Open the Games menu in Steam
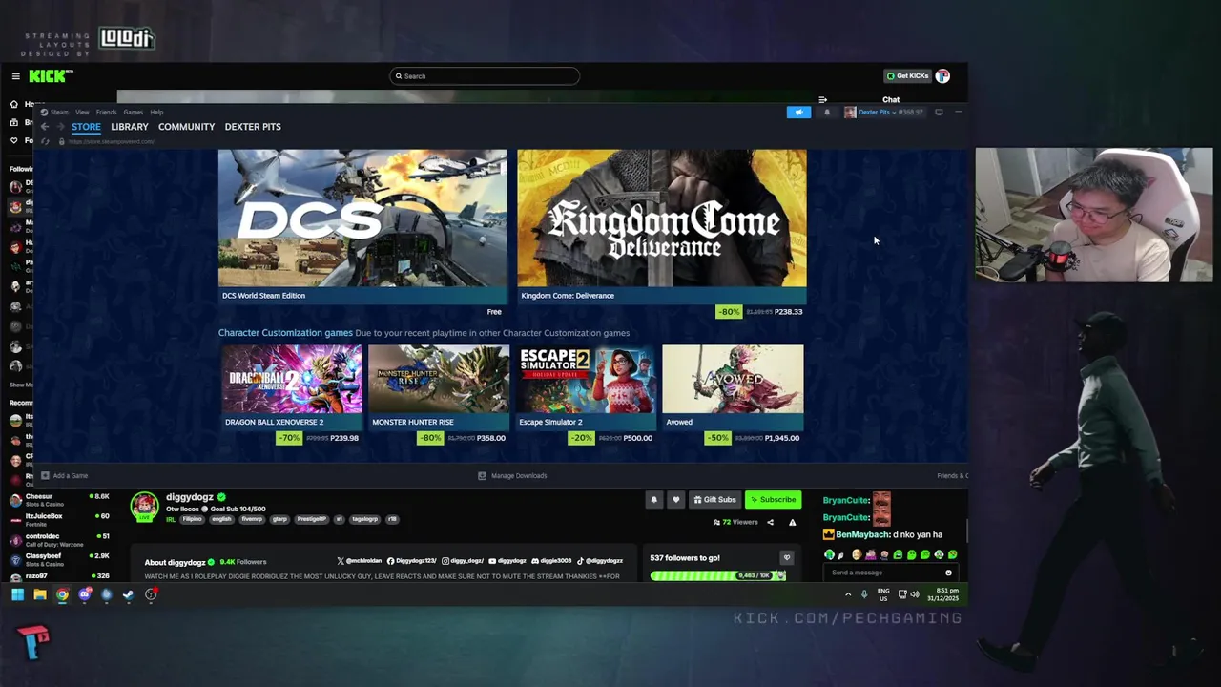This screenshot has height=687, width=1221. pyautogui.click(x=134, y=113)
